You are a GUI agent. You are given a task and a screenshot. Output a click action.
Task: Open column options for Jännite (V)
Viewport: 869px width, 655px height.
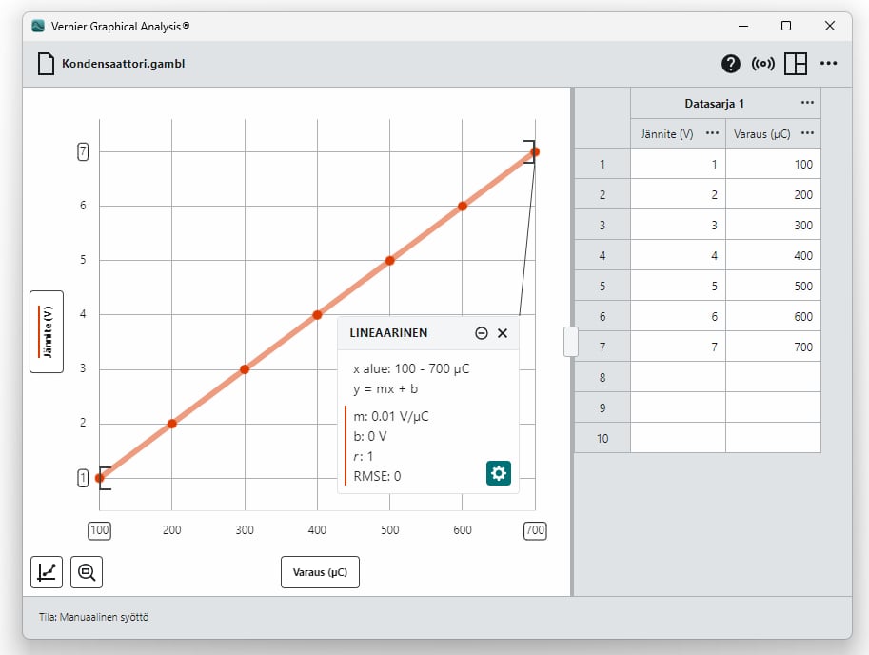(x=711, y=133)
